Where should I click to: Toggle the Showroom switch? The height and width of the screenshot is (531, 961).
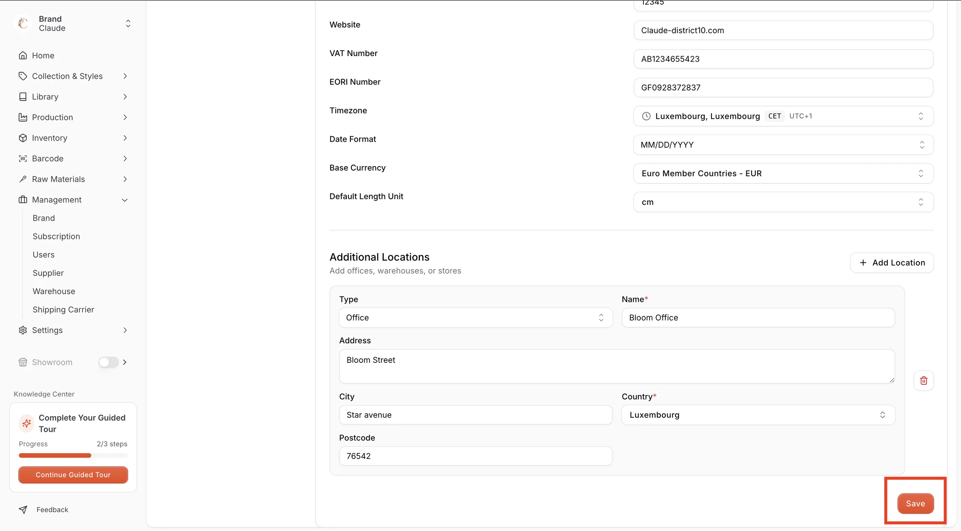pos(109,362)
